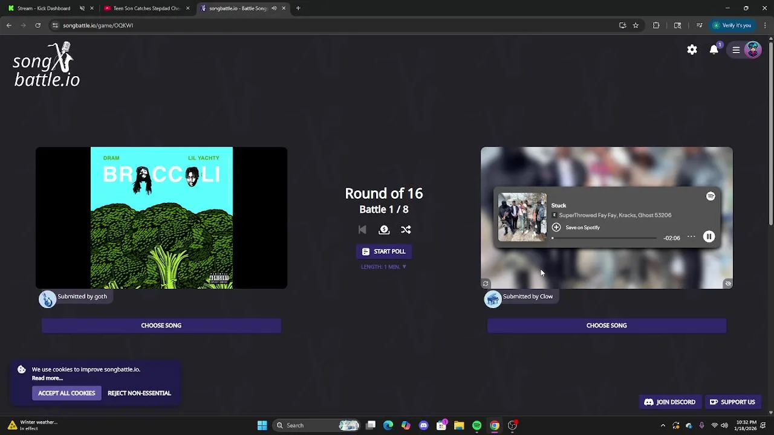Close the YouTube tab
774x435 pixels.
coord(187,8)
